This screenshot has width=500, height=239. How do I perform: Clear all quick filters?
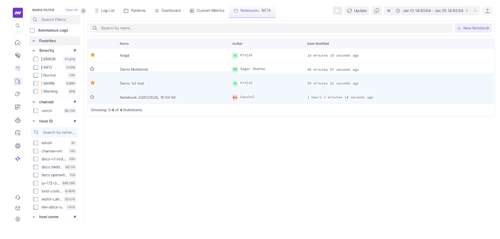pyautogui.click(x=71, y=10)
